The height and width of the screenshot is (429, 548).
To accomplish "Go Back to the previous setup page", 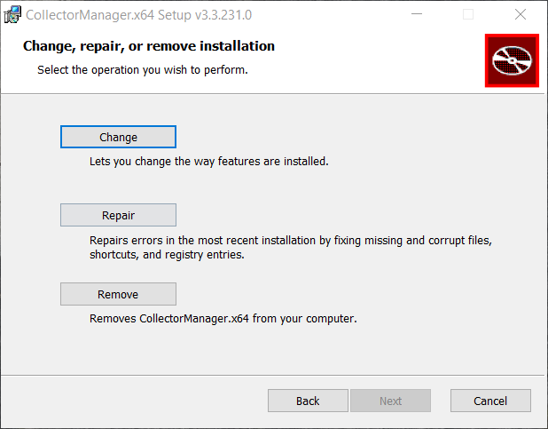I will click(x=308, y=401).
